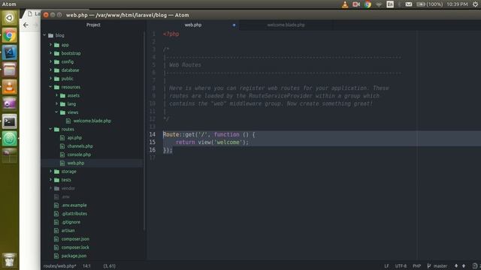The image size is (481, 270).
Task: Open welcome.blade.php in the tree
Action: click(x=92, y=121)
